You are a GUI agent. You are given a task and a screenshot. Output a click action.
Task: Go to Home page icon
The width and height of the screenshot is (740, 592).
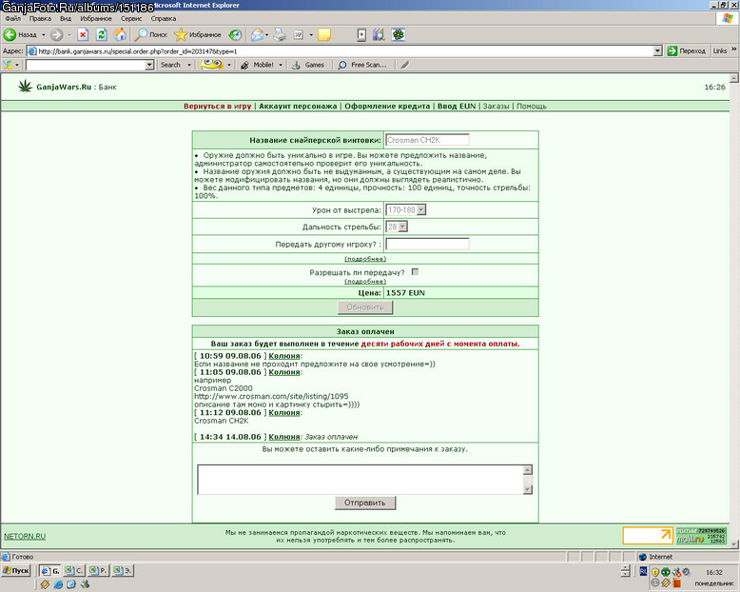pyautogui.click(x=120, y=34)
